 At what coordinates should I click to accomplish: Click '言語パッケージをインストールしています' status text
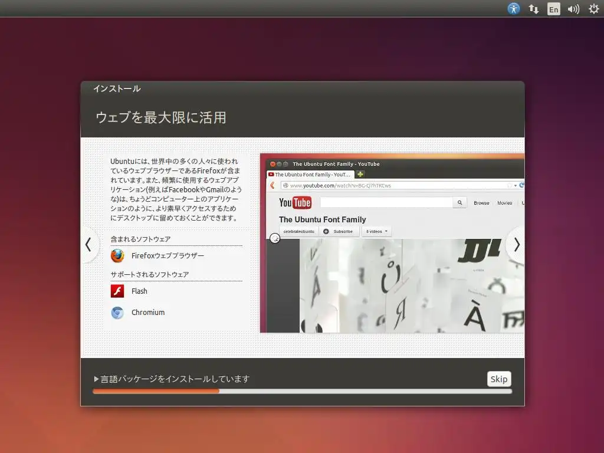[175, 379]
